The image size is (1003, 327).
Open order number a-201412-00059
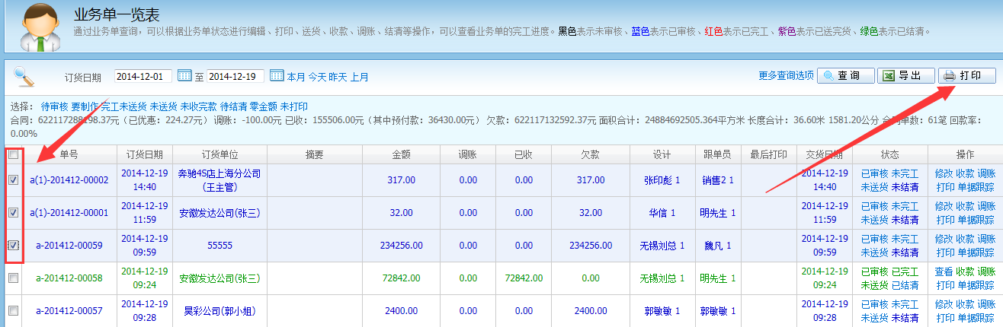tap(69, 246)
